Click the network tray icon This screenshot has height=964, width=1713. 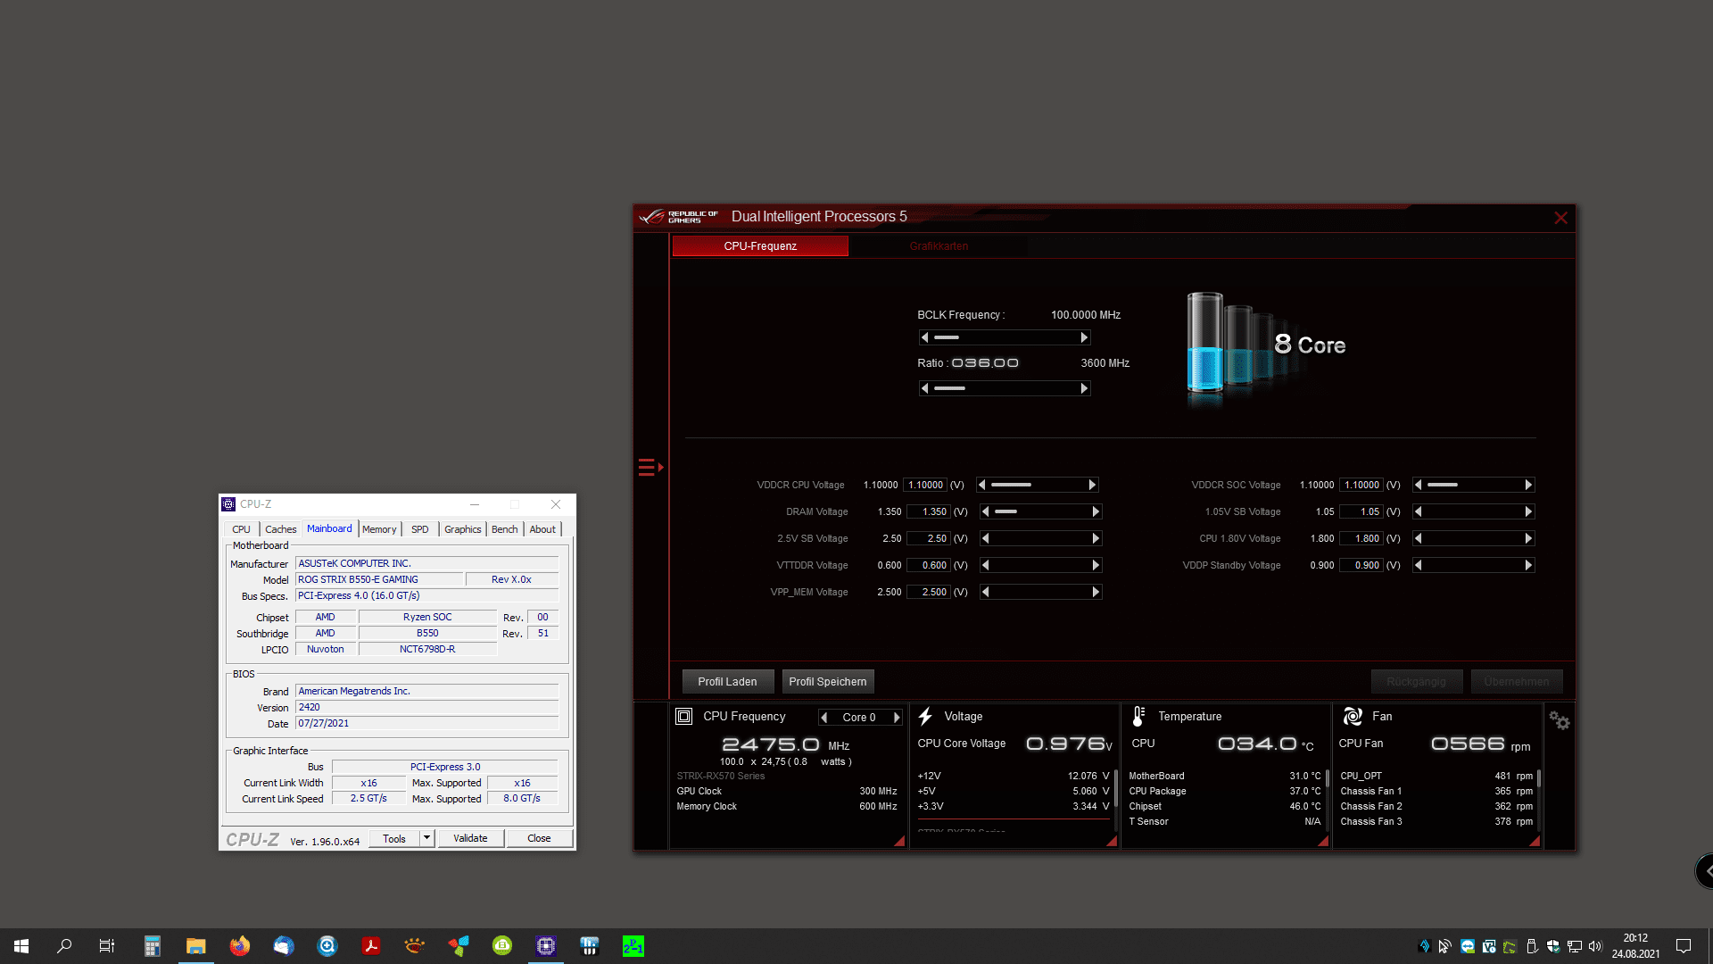pyautogui.click(x=1575, y=946)
